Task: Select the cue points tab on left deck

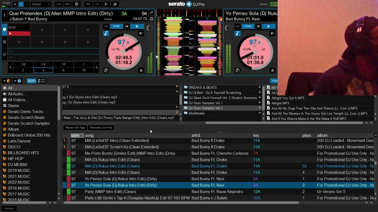Action: point(4,29)
